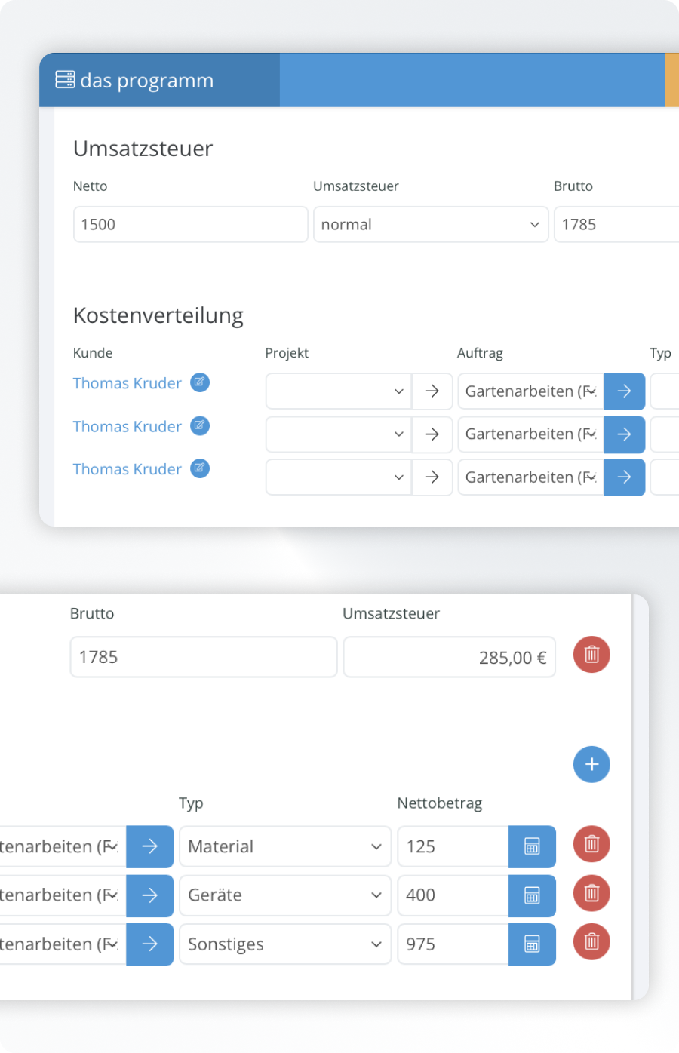The image size is (679, 1053).
Task: Open second row Auftrag Gartenarbeiten dropdown in upper panel
Action: pos(531,434)
